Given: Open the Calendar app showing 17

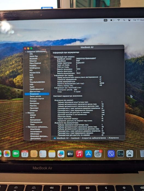Looking at the screenshot, I should 25,154.
